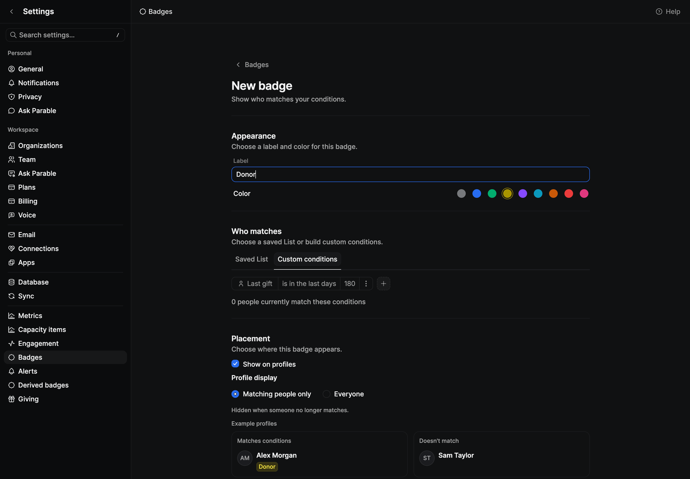Open Metrics chart icon in sidebar
Image resolution: width=690 pixels, height=479 pixels.
click(x=11, y=316)
